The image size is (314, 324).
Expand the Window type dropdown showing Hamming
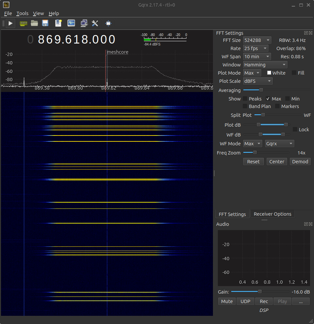click(265, 65)
